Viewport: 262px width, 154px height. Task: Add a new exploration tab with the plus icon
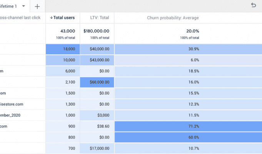(x=37, y=7)
